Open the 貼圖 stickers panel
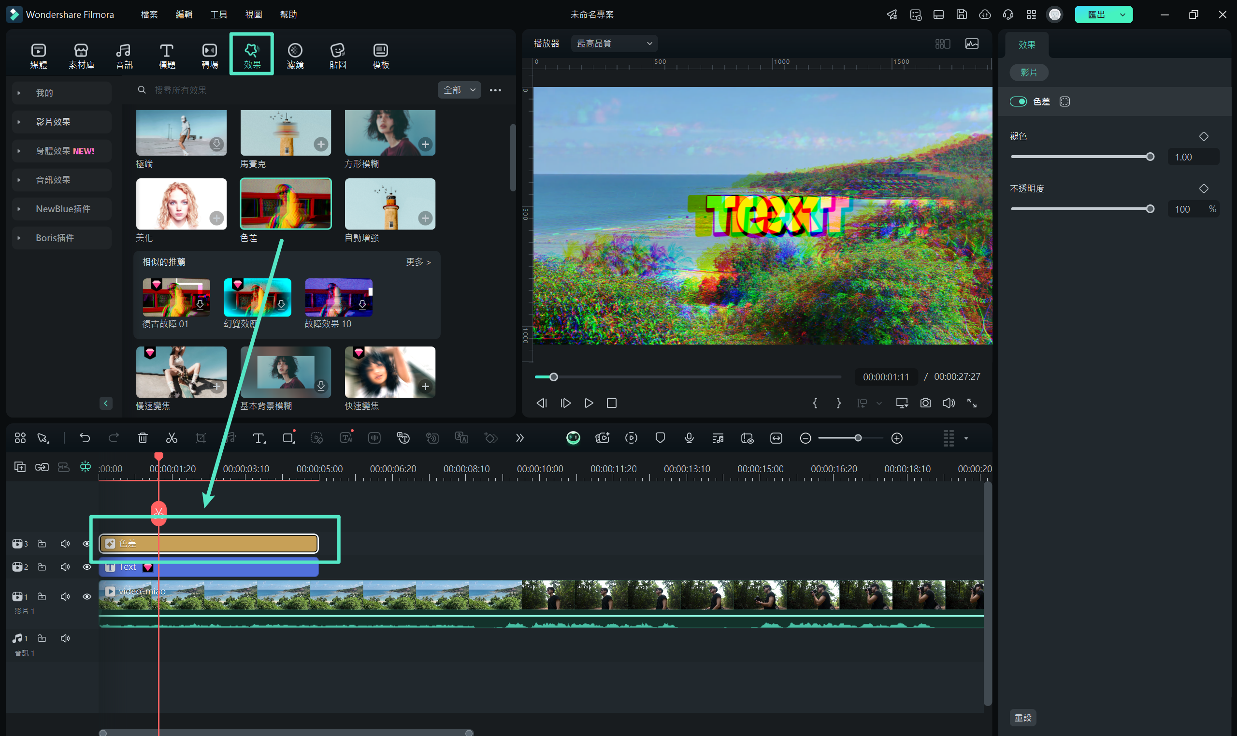1237x736 pixels. pos(338,56)
